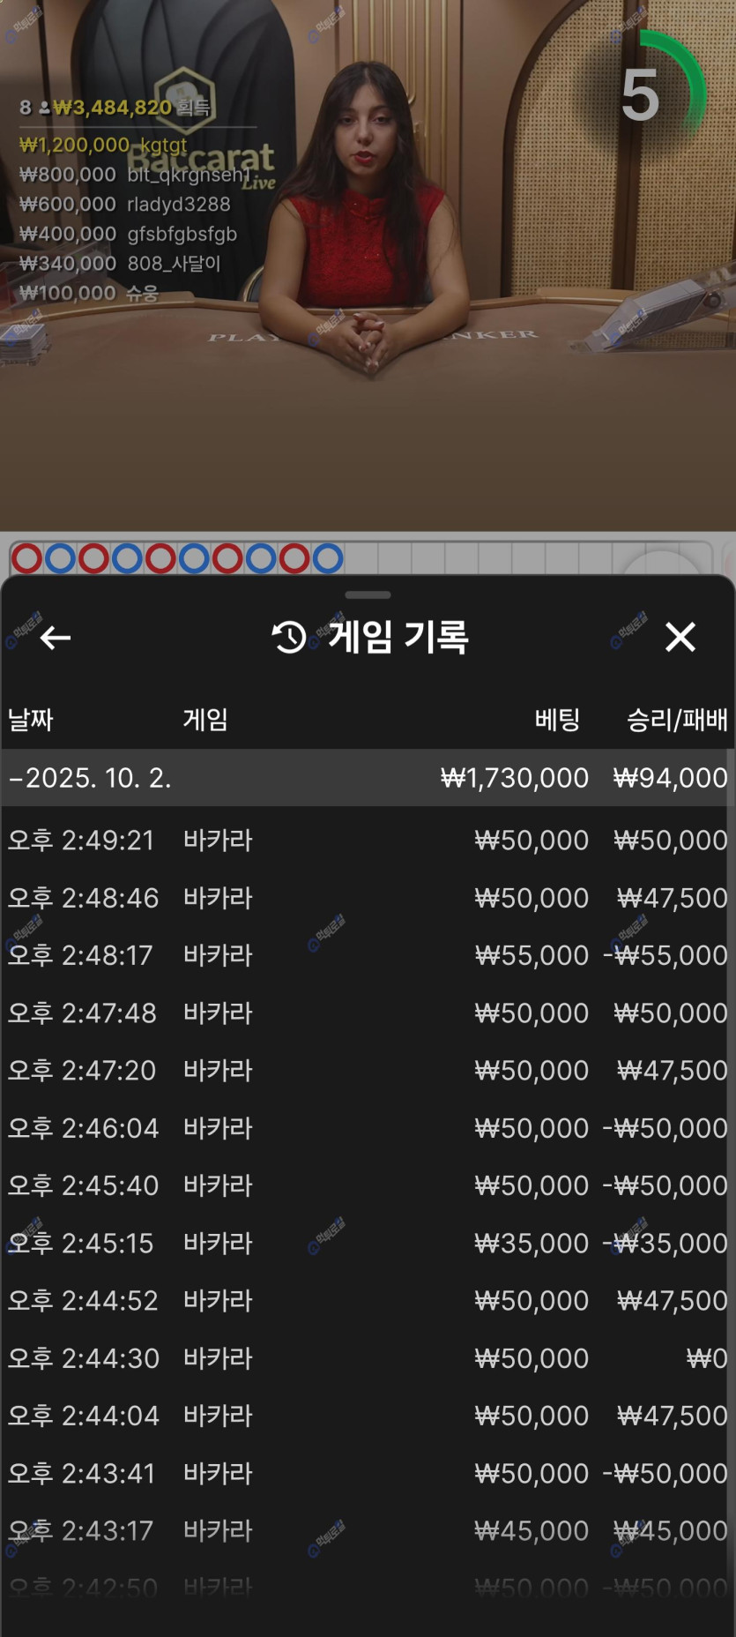Select the 날짜 column header
Image resolution: width=736 pixels, height=1637 pixels.
click(31, 720)
